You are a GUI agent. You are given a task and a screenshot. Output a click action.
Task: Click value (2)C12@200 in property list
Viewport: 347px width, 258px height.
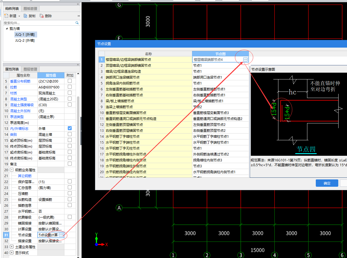51,81
